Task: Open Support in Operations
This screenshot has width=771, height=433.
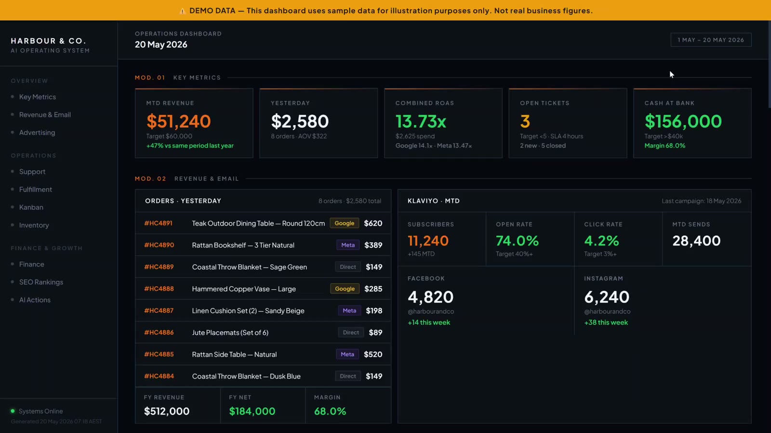Action: point(32,172)
